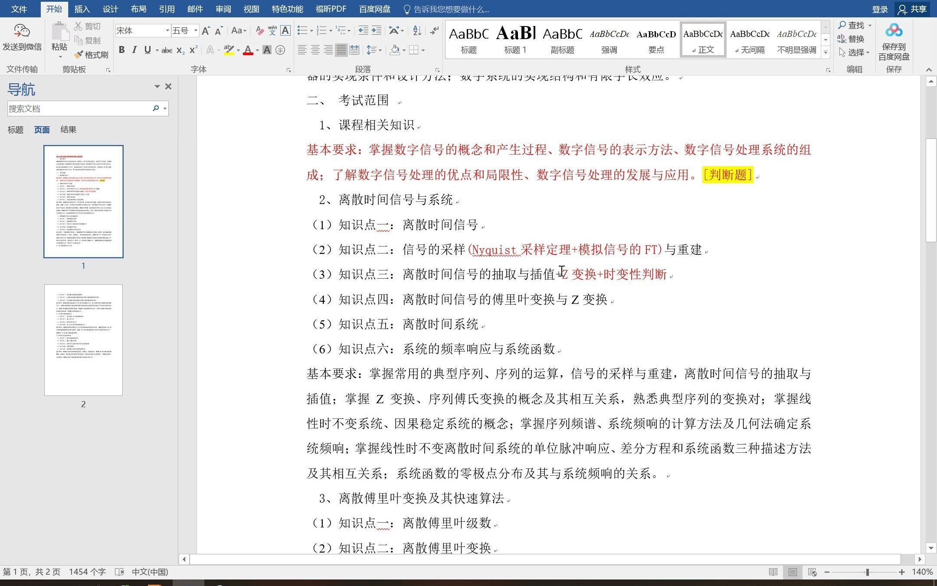The image size is (937, 586).
Task: Click the Distributed alignment icon
Action: pos(354,50)
